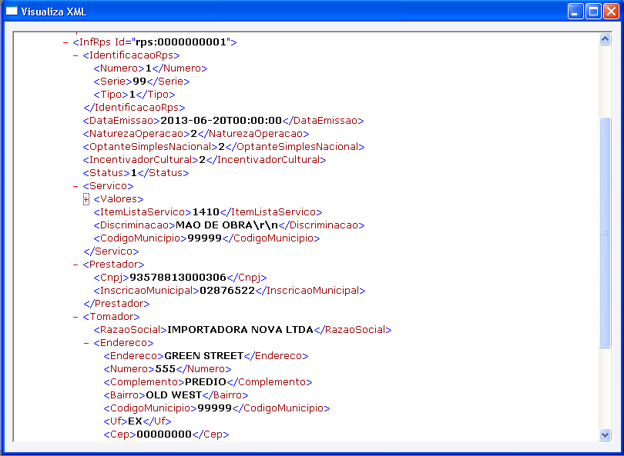Collapse the IdentificacaoRps element
The image size is (624, 456).
point(75,55)
